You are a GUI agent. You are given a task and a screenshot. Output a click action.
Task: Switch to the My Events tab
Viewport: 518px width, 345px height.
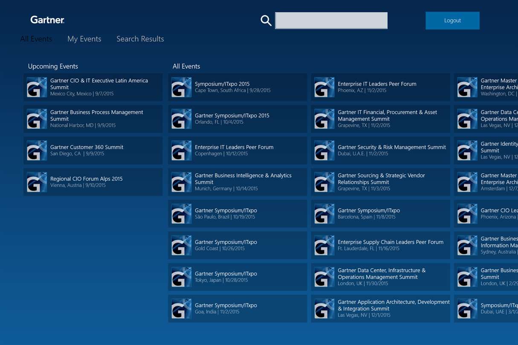tap(84, 39)
